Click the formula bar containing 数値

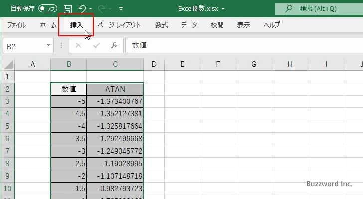tap(244, 45)
